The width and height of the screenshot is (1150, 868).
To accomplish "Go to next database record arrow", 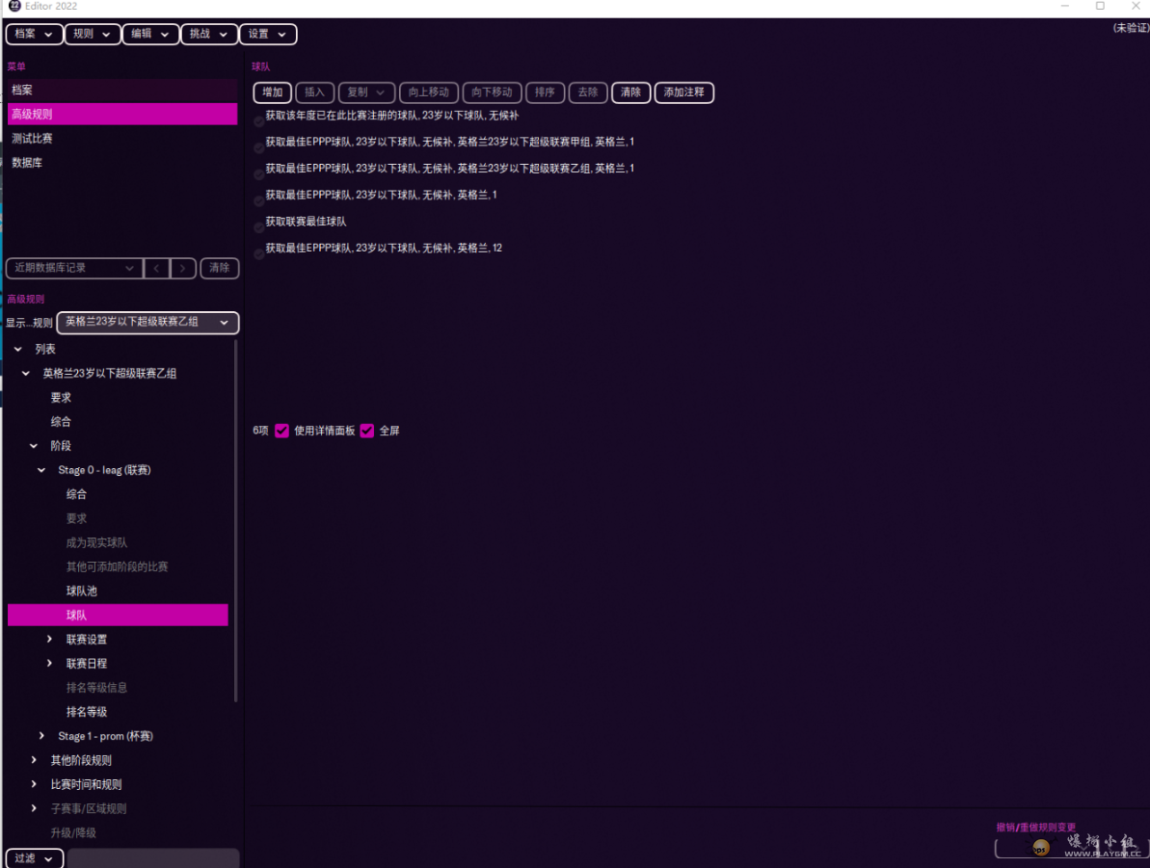I will click(x=182, y=269).
